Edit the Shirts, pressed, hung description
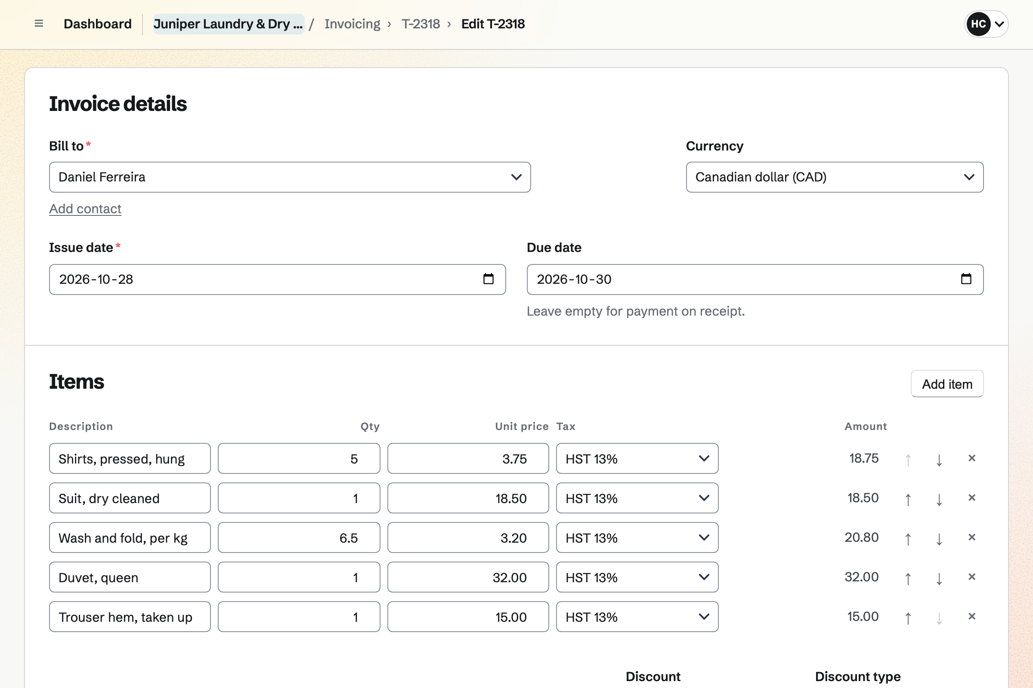 tap(130, 458)
